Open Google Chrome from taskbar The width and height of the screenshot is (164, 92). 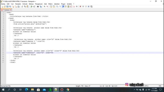pos(68,90)
